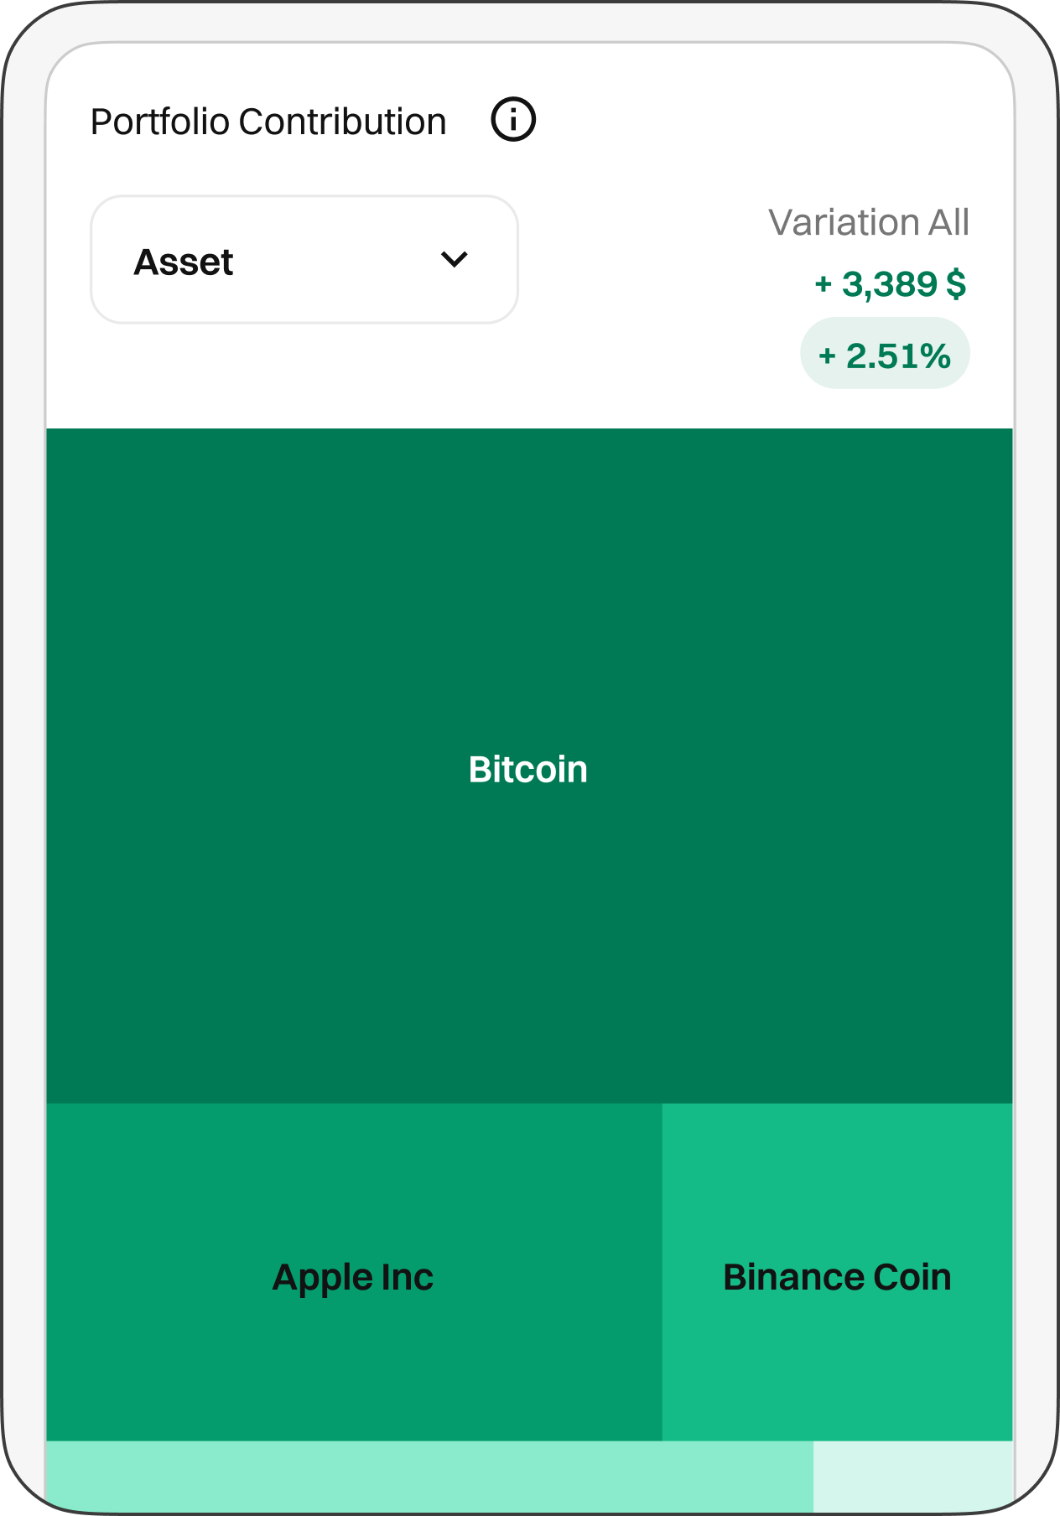Viewport: 1060px width, 1516px height.
Task: Click the chevron arrow in Asset selector
Action: pyautogui.click(x=454, y=260)
